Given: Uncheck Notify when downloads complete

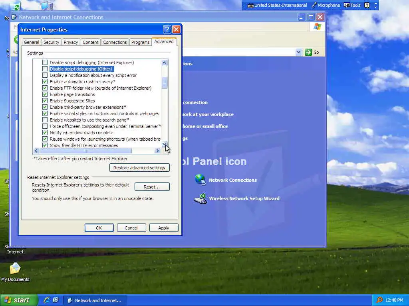Looking at the screenshot, I should coord(45,132).
